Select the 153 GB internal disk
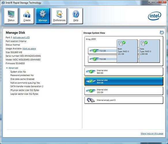 click(124, 91)
